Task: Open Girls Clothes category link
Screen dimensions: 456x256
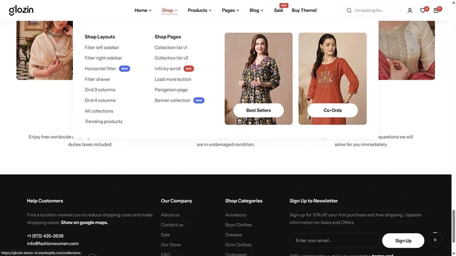Action: pos(238,245)
